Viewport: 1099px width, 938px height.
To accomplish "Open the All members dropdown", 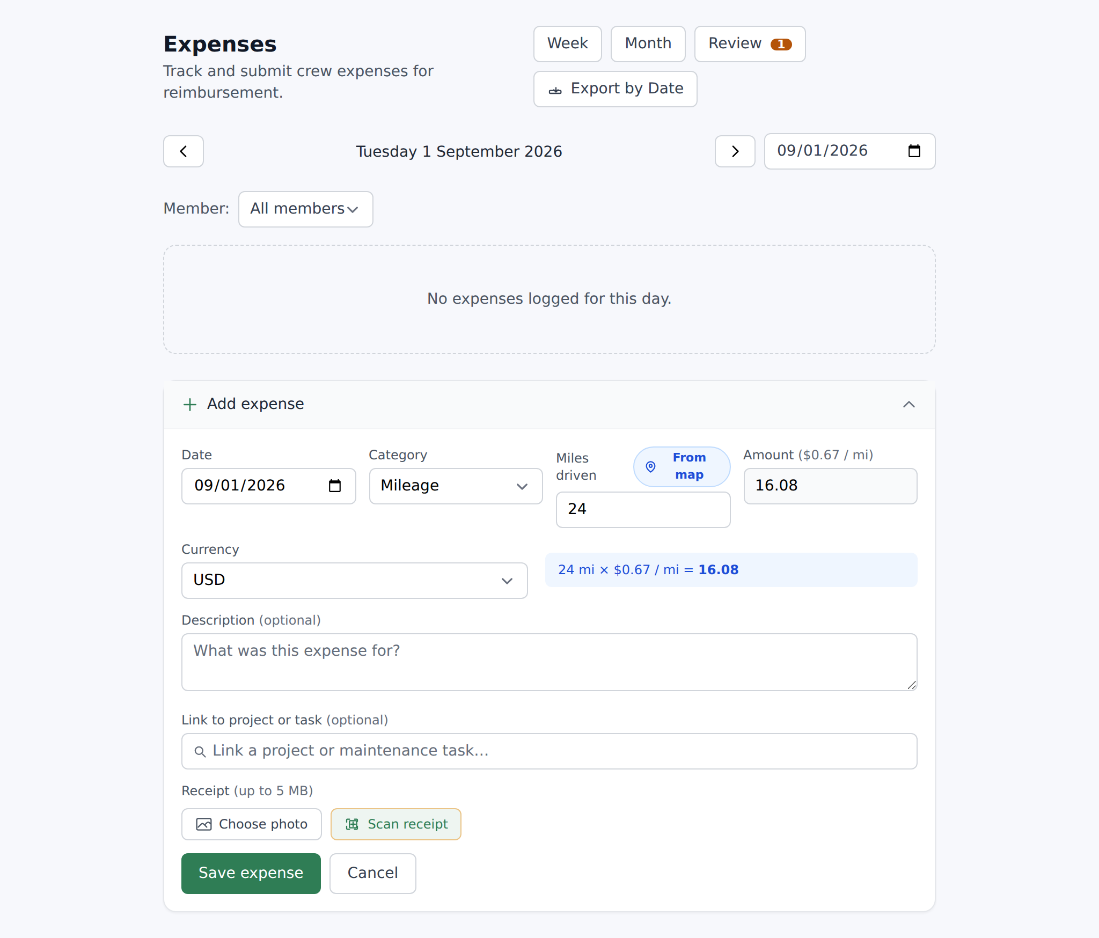I will (306, 209).
